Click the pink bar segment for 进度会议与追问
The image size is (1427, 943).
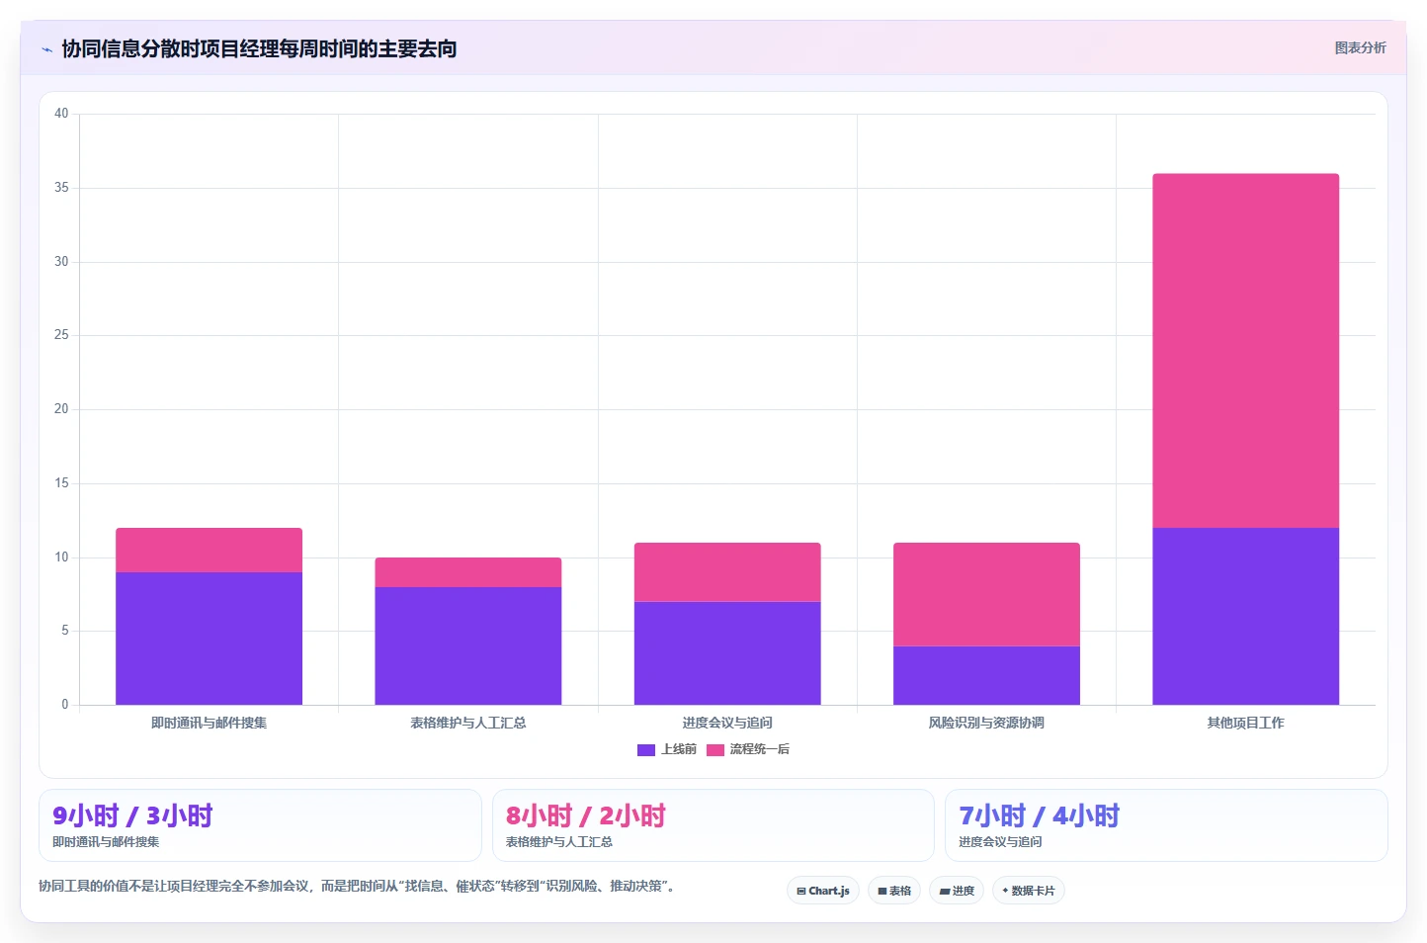coord(727,572)
